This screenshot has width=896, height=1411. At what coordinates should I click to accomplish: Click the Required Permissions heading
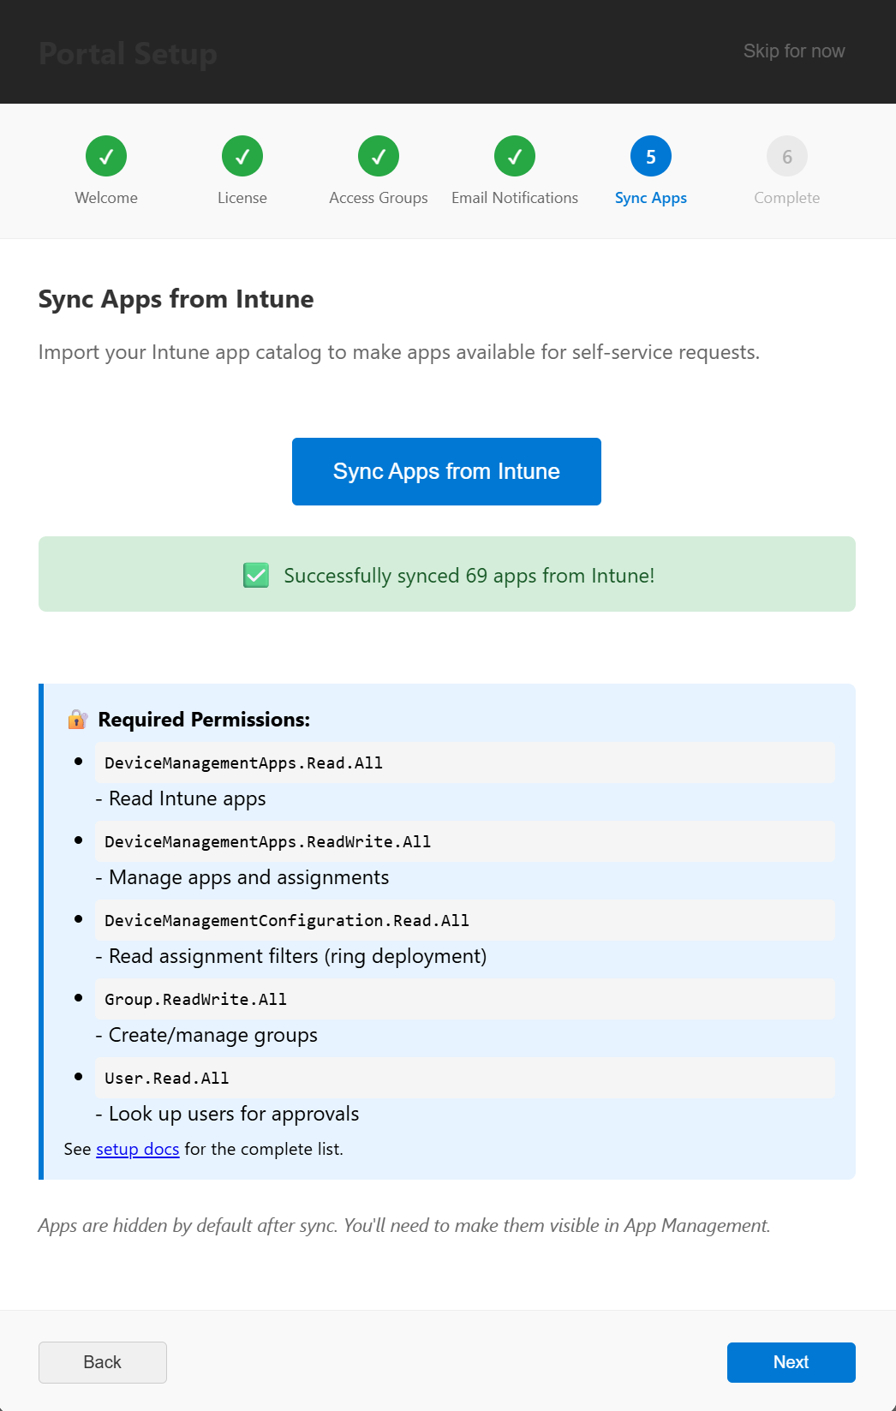204,720
